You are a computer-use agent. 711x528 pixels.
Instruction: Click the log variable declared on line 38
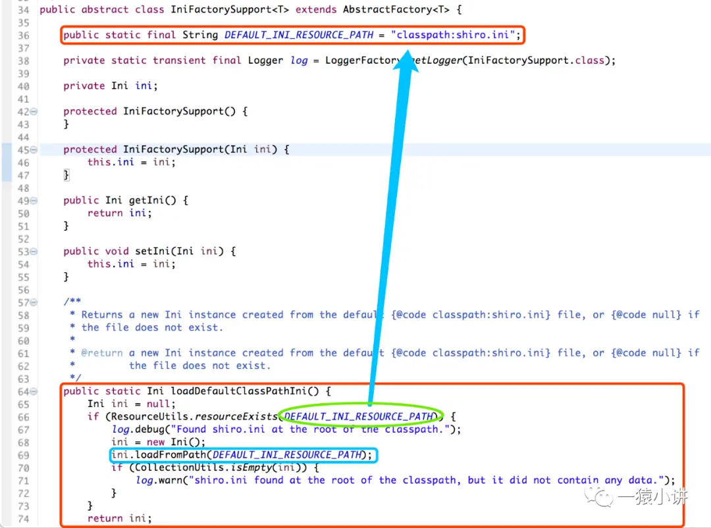pos(299,60)
